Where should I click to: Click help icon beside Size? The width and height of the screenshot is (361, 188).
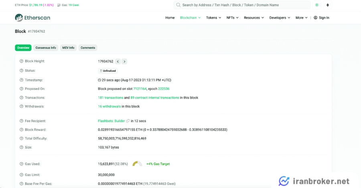coord(21,147)
